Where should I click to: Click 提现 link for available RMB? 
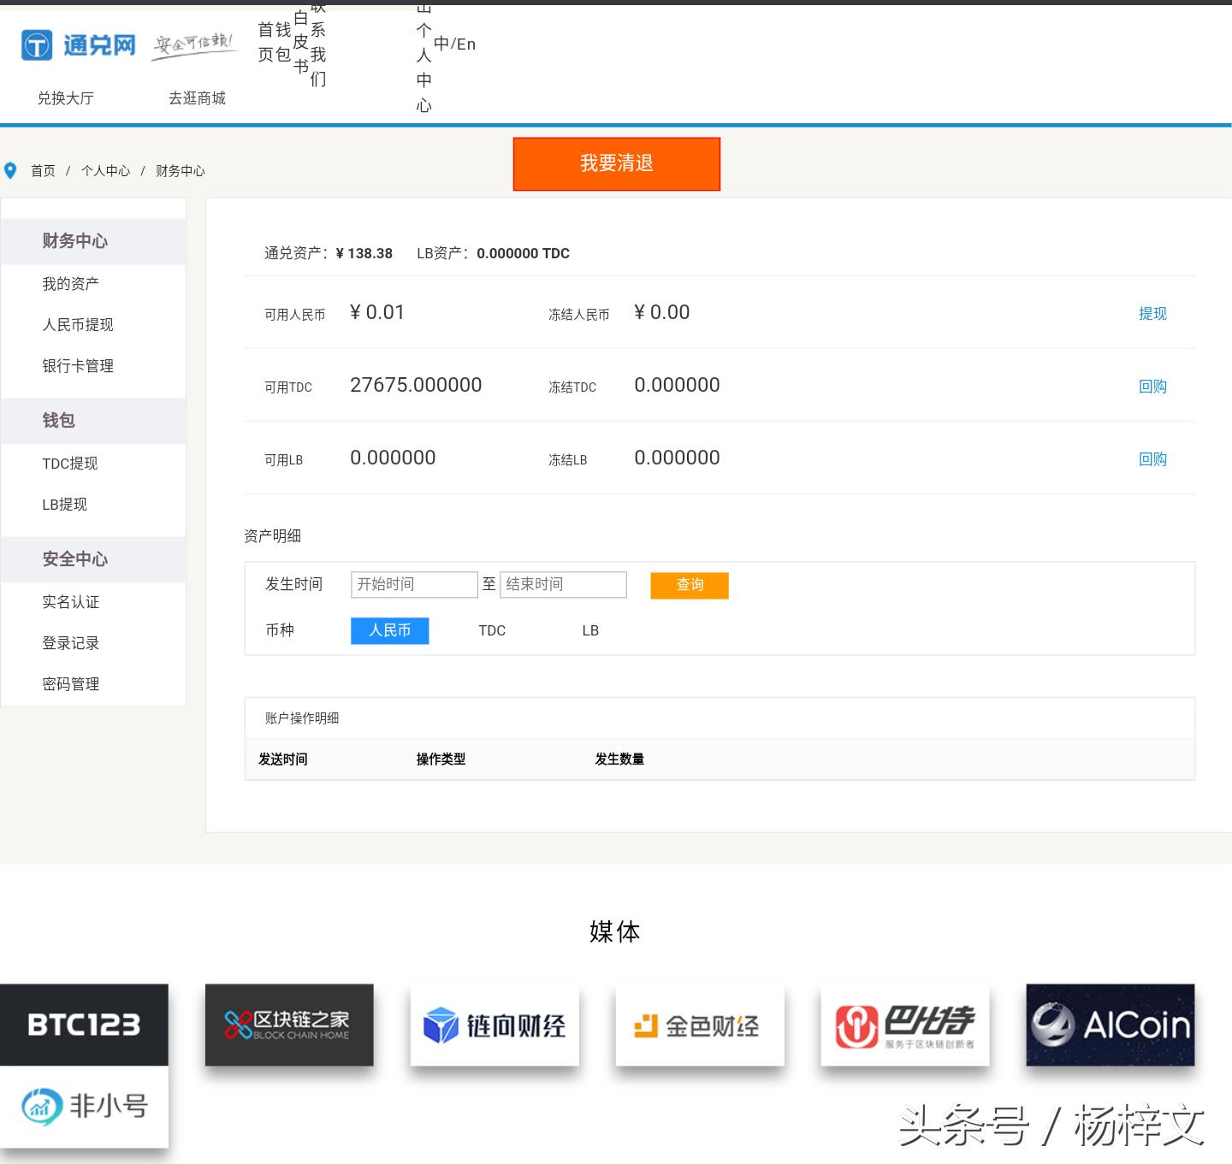pos(1152,314)
